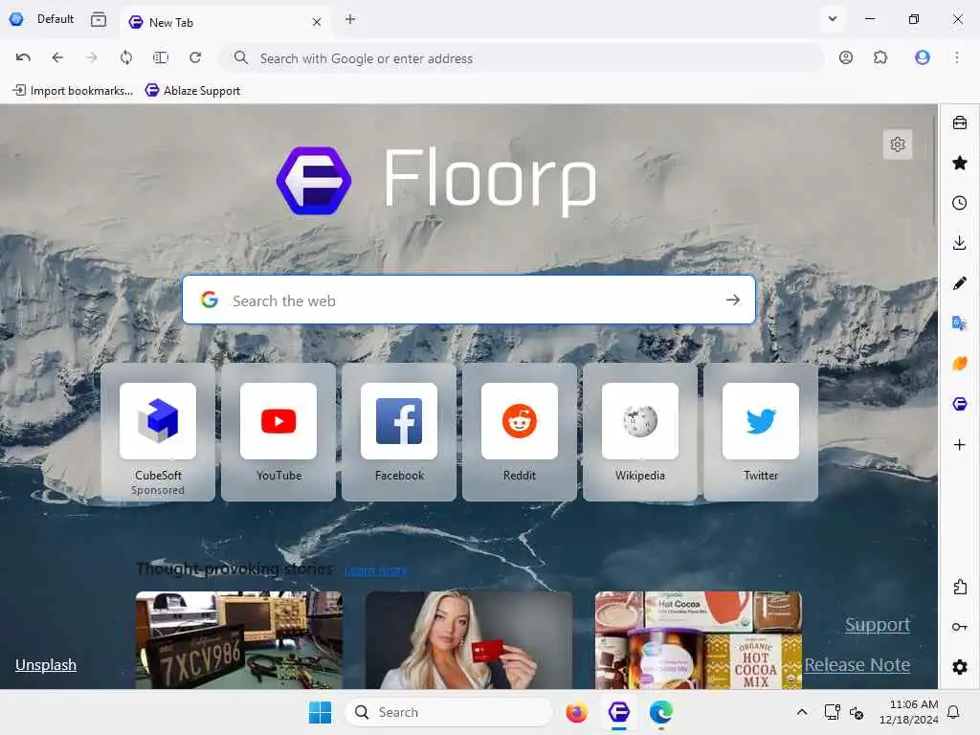
Task: Open the account icon next to extensions
Action: click(x=846, y=57)
